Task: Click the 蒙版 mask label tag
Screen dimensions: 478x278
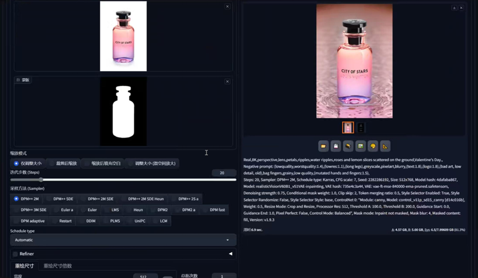Action: pos(23,80)
